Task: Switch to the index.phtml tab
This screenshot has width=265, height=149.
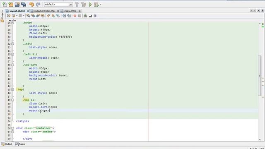Action: click(70, 11)
